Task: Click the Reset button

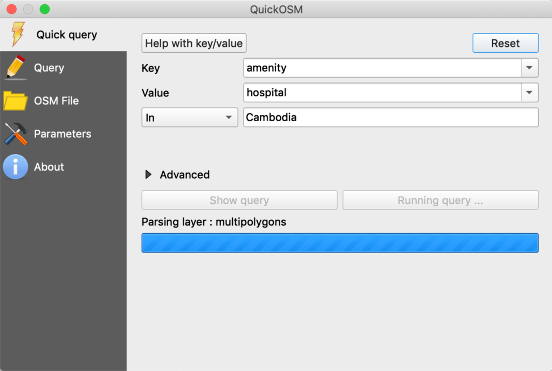Action: (505, 43)
